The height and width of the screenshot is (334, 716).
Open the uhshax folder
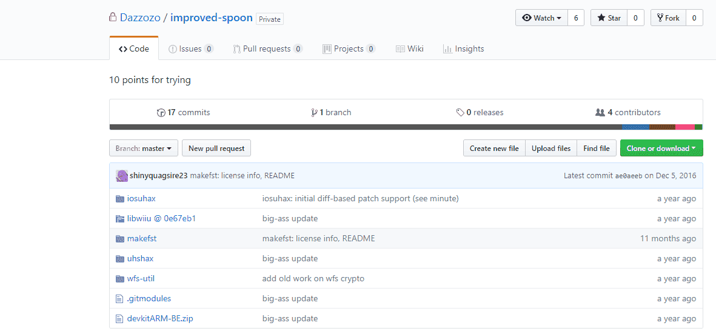[140, 259]
